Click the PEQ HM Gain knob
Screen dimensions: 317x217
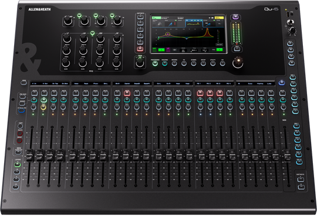click(x=100, y=63)
